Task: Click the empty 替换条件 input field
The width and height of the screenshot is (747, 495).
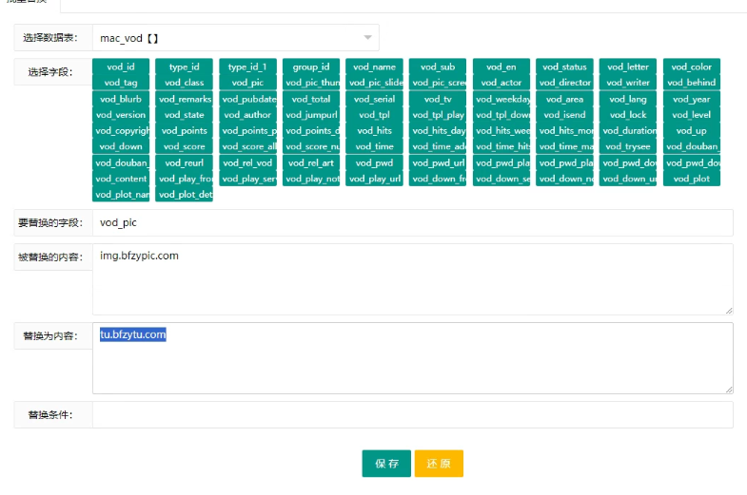Action: coord(412,415)
